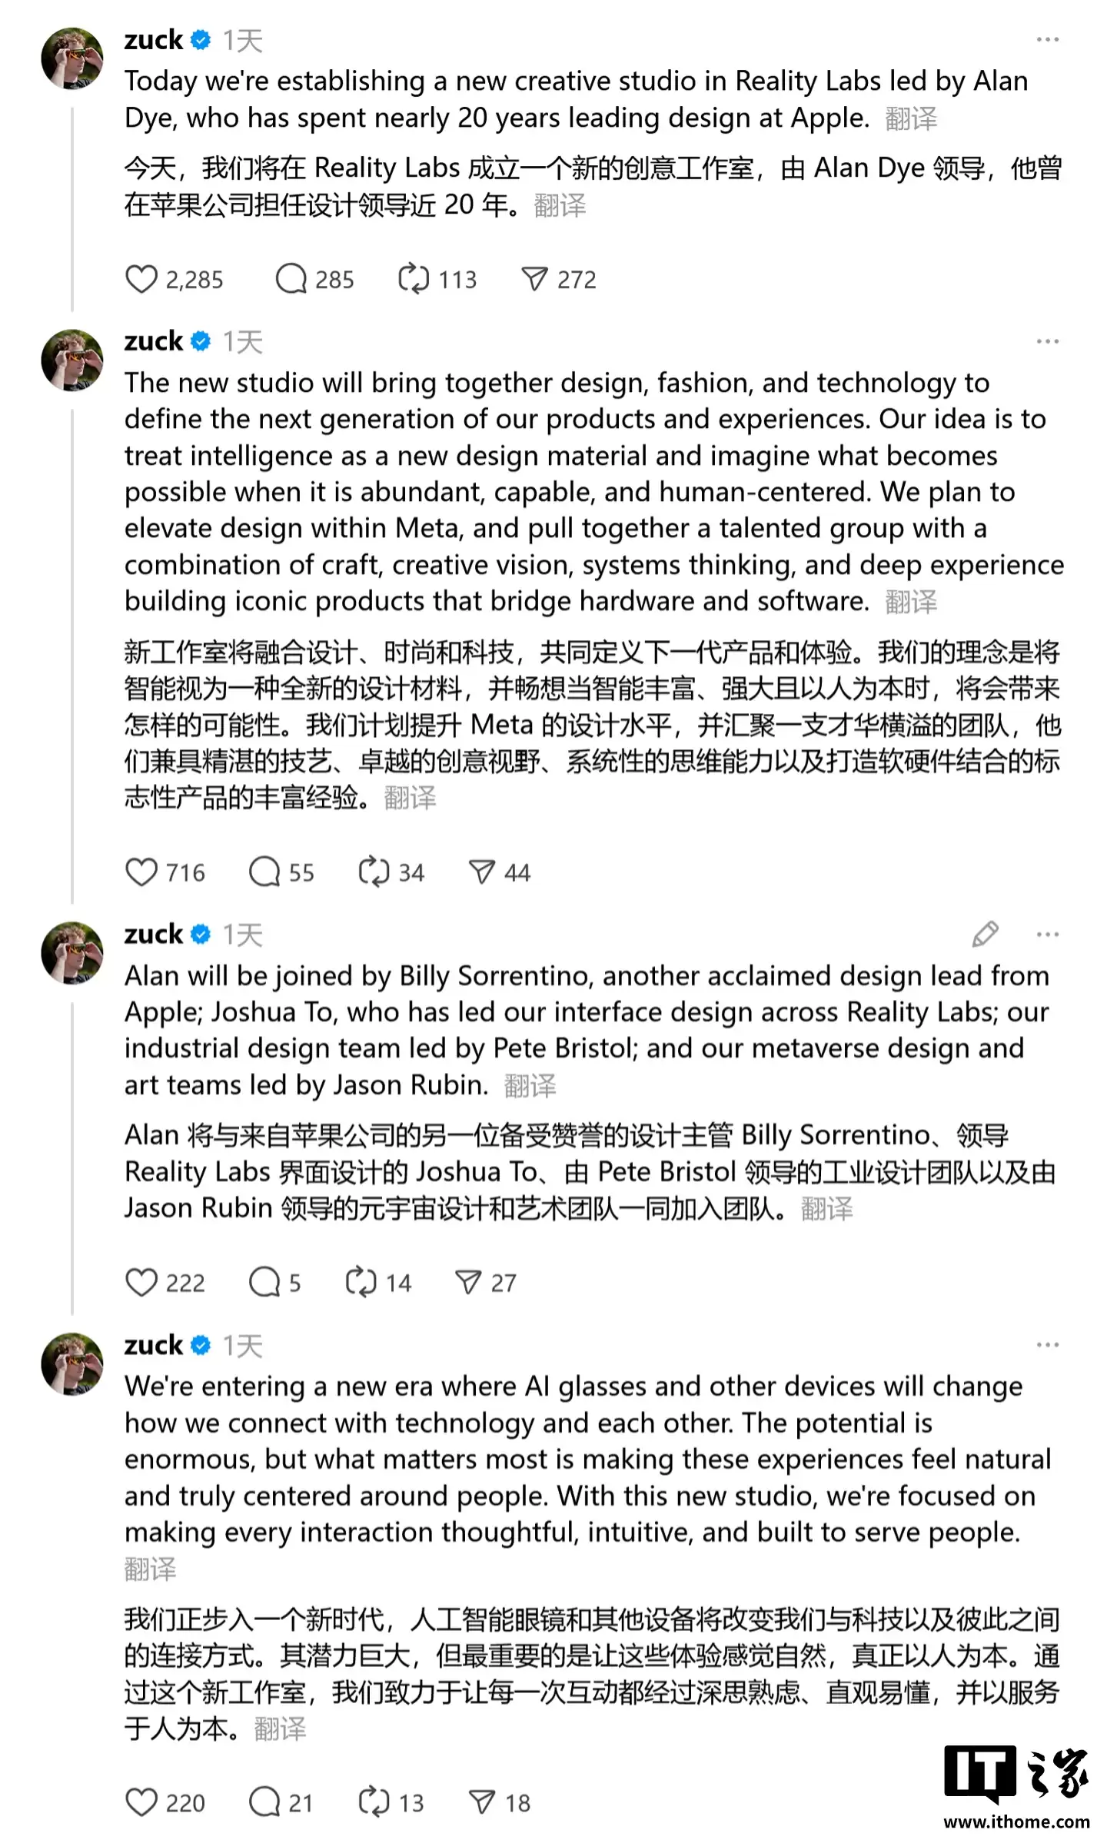
Task: Open comments on the AI glasses post
Action: pos(265,1801)
